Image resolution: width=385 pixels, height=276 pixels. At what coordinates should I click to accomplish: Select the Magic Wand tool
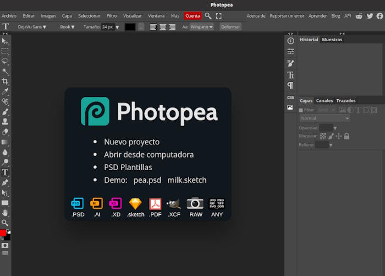(x=5, y=72)
